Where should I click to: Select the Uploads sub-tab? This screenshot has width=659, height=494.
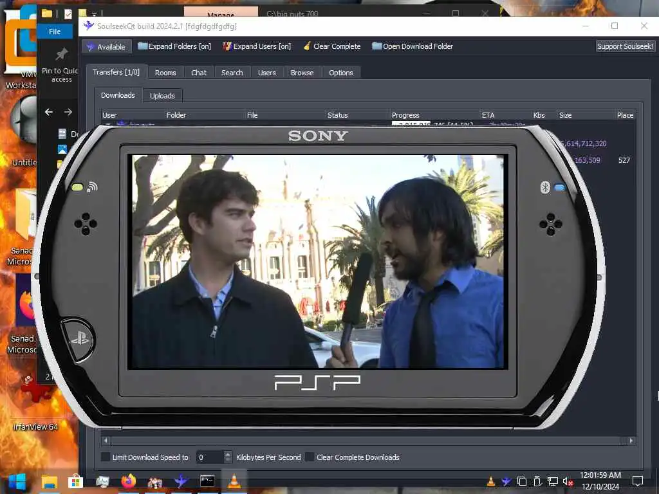point(162,96)
